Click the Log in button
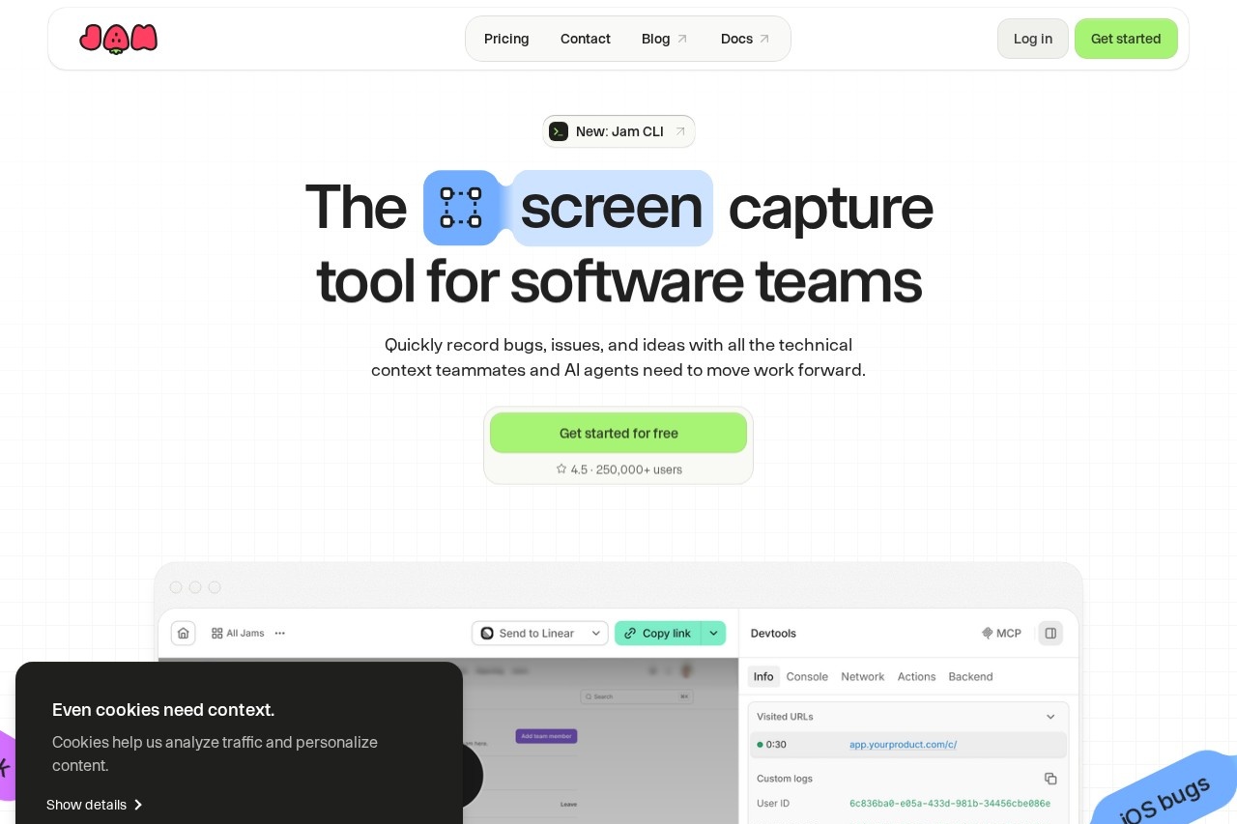The image size is (1237, 824). point(1033,39)
